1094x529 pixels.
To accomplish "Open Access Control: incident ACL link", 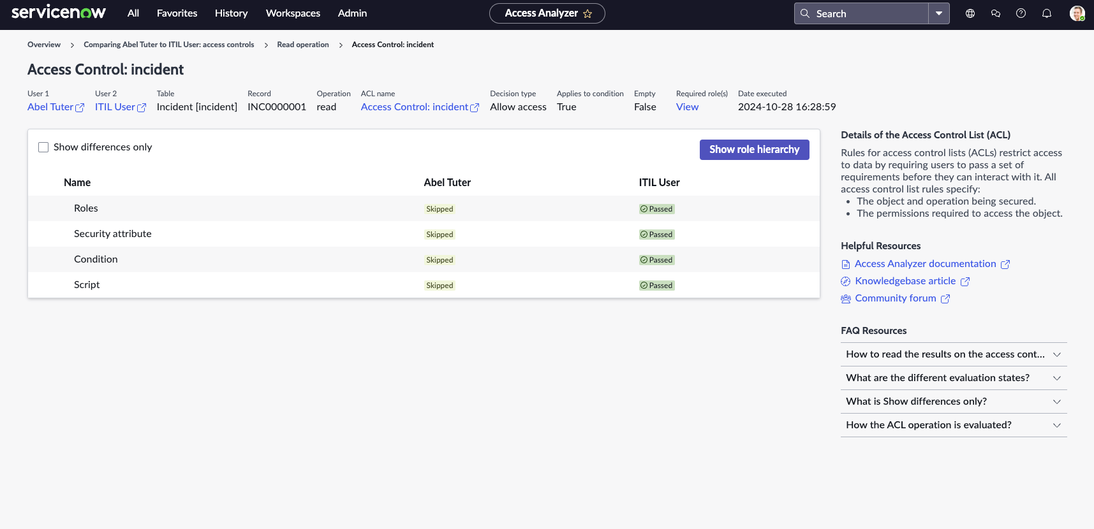I will click(x=415, y=107).
